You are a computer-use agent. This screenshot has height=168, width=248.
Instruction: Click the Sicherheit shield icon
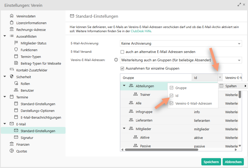pyautogui.click(x=12, y=77)
